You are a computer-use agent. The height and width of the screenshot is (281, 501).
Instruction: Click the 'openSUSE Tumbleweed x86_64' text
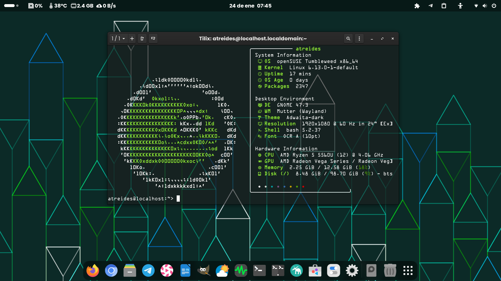(317, 61)
